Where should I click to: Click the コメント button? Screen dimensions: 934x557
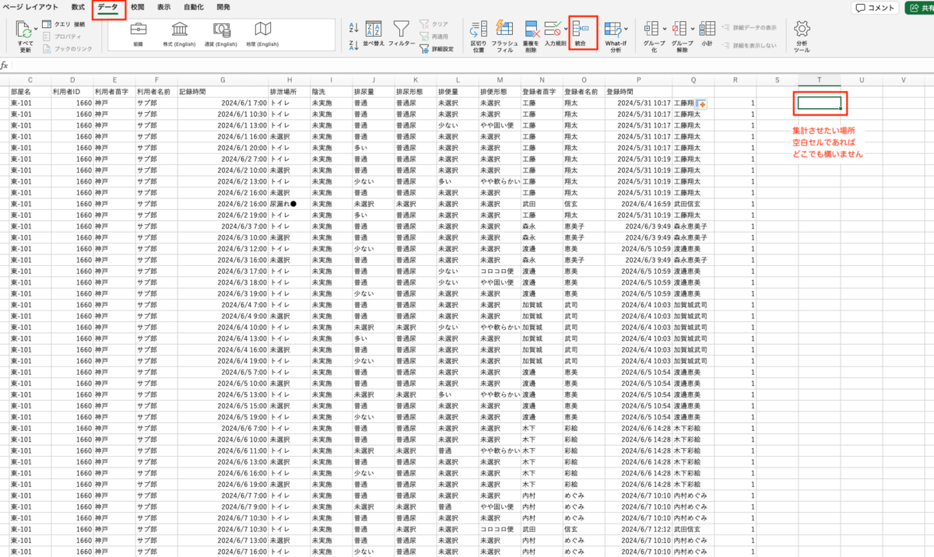875,8
